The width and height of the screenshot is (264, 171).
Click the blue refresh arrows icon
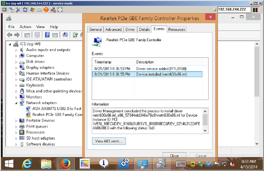tap(25, 10)
